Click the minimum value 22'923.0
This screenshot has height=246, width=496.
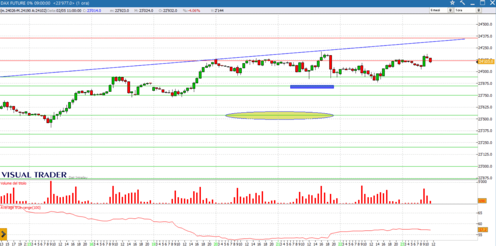pyautogui.click(x=122, y=11)
